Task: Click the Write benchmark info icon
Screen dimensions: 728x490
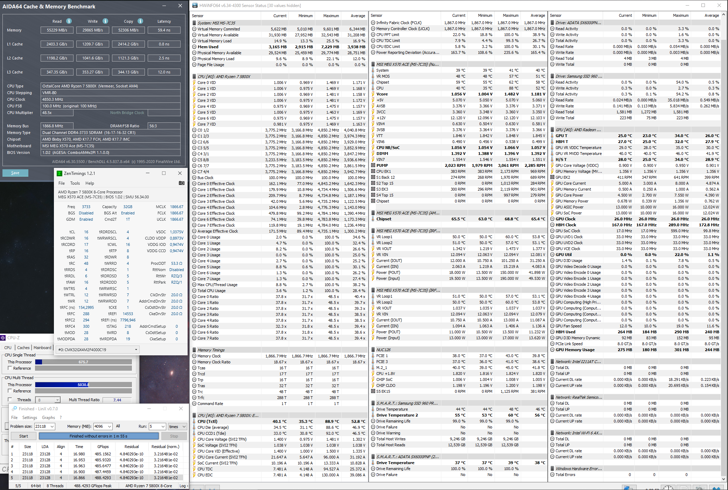Action: click(105, 21)
